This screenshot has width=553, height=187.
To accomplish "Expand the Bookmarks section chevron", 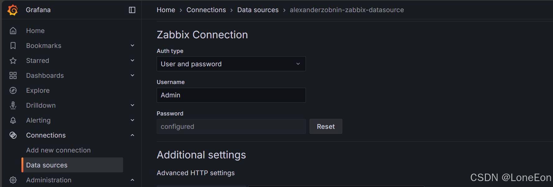I will (x=132, y=45).
